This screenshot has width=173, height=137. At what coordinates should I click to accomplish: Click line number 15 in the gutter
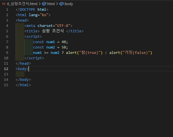point(6,85)
